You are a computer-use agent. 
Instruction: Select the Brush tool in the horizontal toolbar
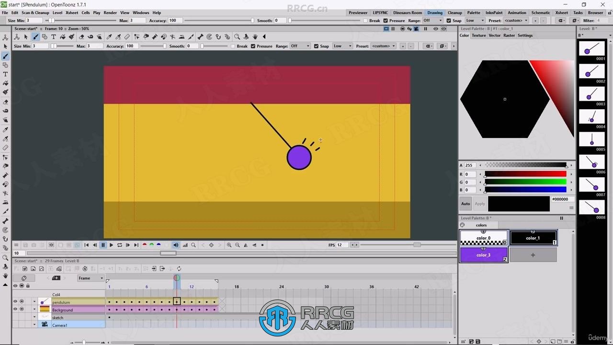click(35, 36)
